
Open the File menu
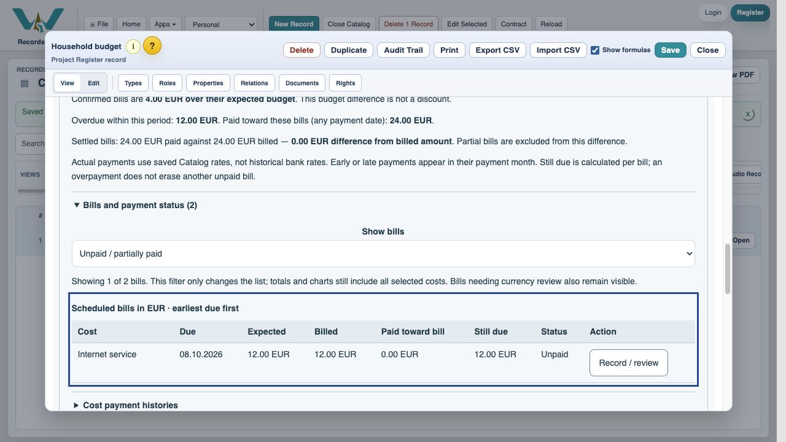(x=99, y=24)
